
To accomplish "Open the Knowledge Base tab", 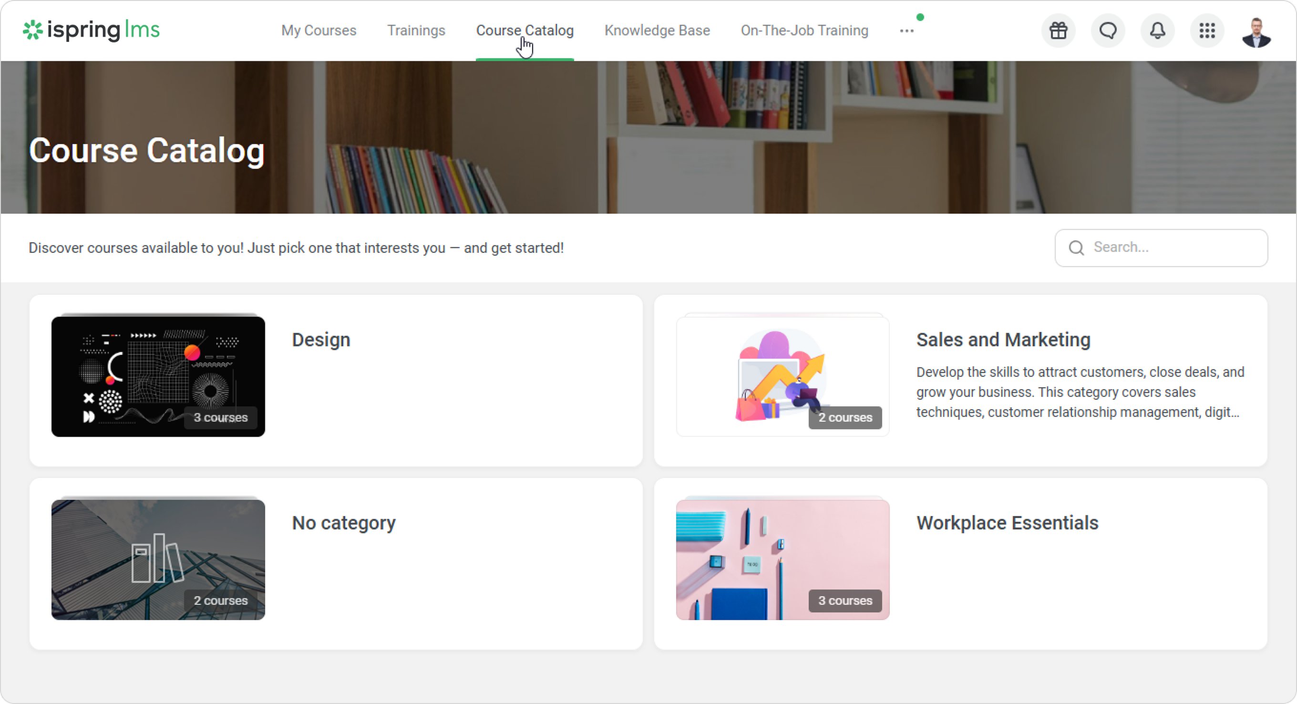I will pos(657,31).
